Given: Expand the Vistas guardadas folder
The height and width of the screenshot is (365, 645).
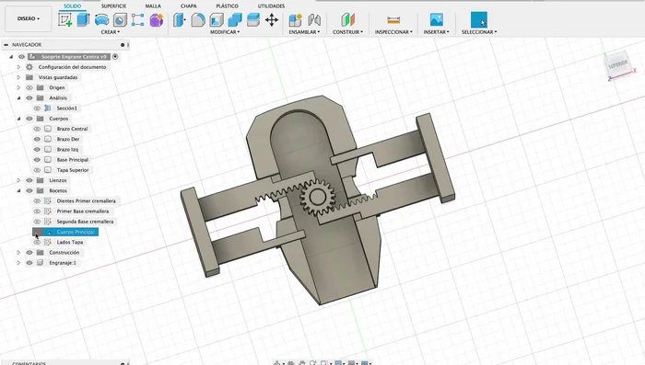Looking at the screenshot, I should click(18, 77).
